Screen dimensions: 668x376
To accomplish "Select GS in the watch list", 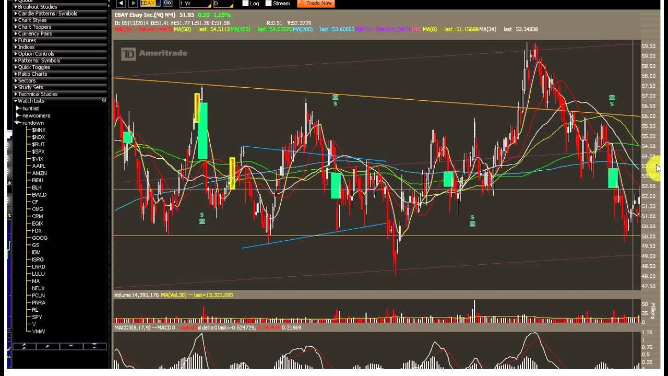I will tap(35, 245).
